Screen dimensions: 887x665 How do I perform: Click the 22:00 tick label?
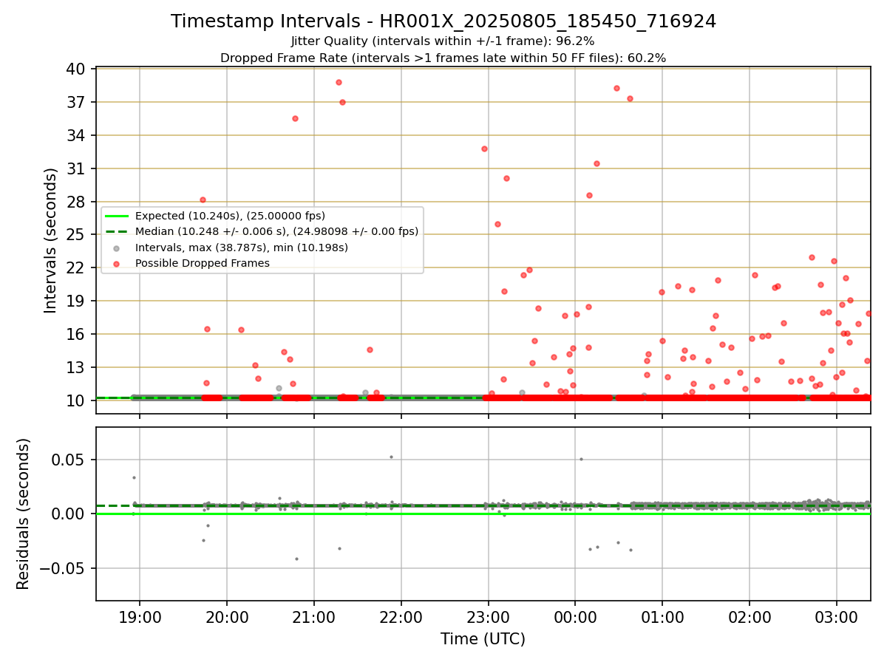click(401, 617)
